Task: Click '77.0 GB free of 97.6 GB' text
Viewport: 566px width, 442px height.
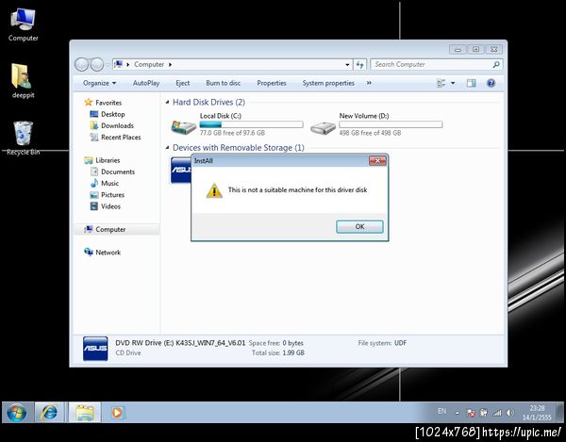Action: click(232, 133)
